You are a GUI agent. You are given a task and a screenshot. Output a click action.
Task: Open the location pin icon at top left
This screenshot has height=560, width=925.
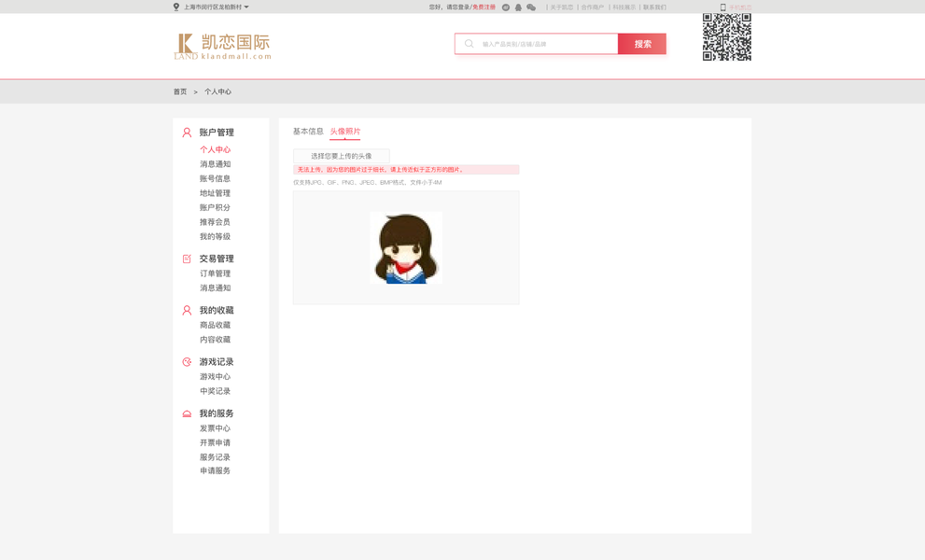coord(175,7)
